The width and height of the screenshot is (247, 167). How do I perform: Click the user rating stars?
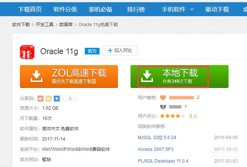(173, 116)
